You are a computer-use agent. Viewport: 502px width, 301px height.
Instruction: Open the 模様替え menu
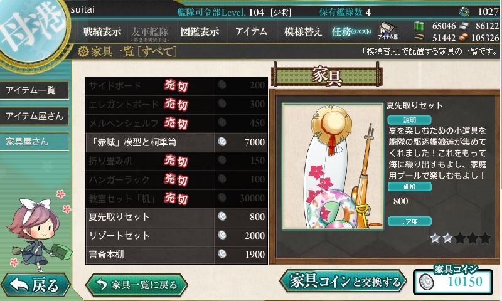(302, 31)
